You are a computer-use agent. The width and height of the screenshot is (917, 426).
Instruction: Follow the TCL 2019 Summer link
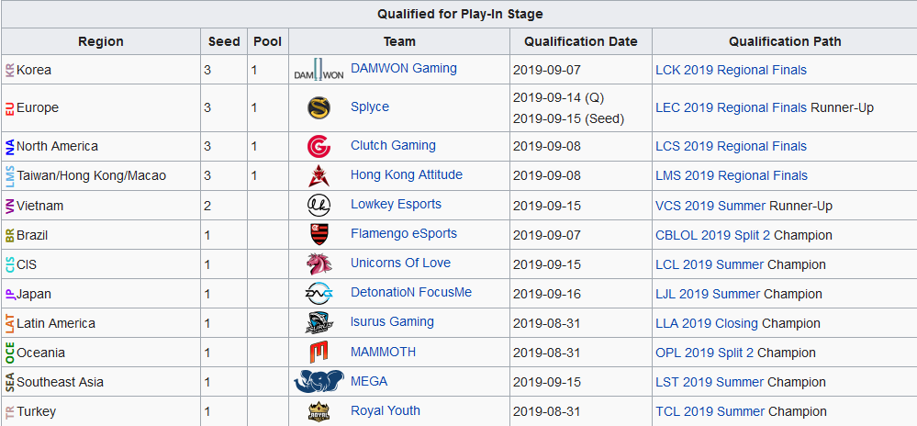click(710, 411)
